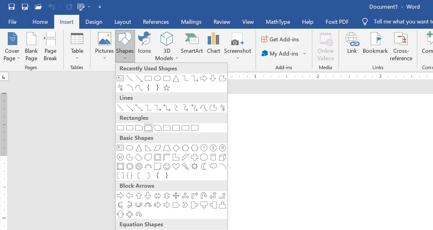
Task: Customize Quick Access Toolbar arrow
Action: pyautogui.click(x=100, y=6)
